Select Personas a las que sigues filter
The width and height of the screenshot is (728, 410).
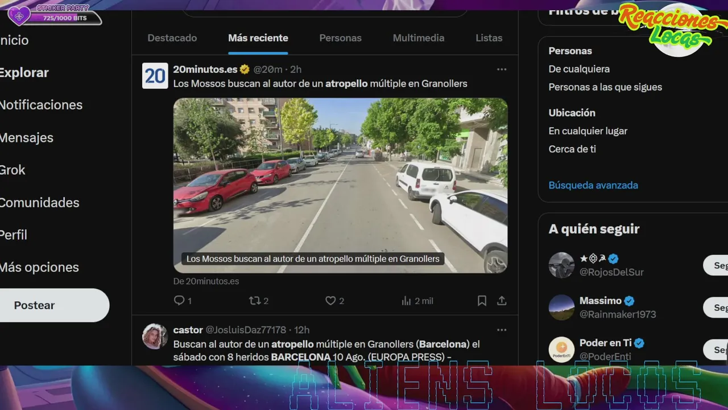[605, 87]
